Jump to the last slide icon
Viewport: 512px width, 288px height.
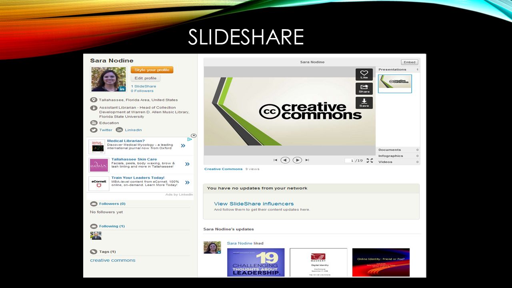click(x=307, y=160)
